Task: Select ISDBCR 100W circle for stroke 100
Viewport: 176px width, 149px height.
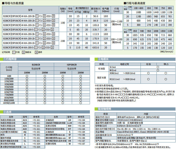Action: point(27,76)
